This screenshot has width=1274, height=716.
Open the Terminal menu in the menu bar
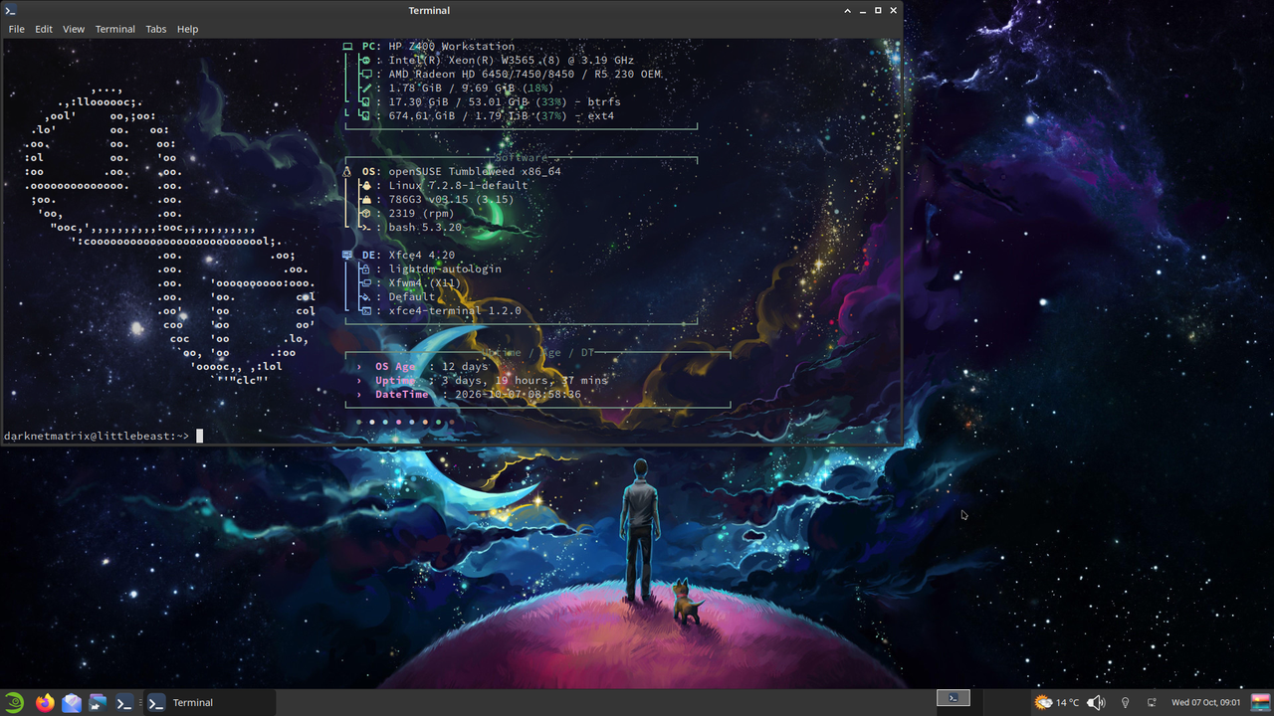point(115,29)
